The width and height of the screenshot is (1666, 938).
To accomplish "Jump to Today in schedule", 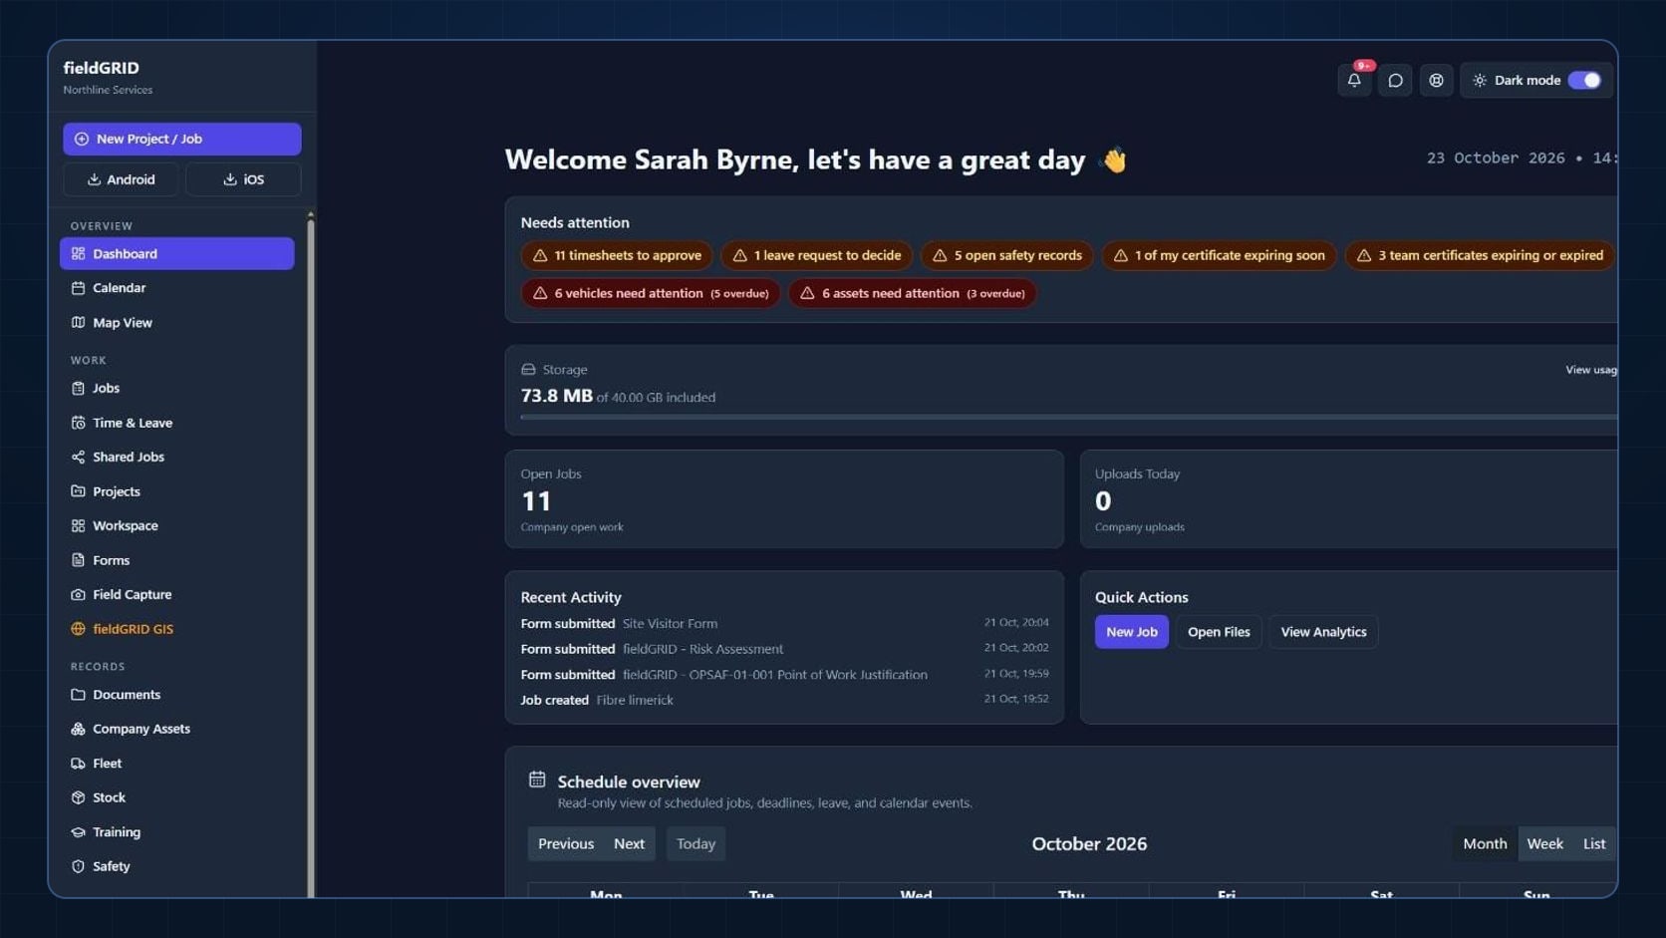I will 696,844.
